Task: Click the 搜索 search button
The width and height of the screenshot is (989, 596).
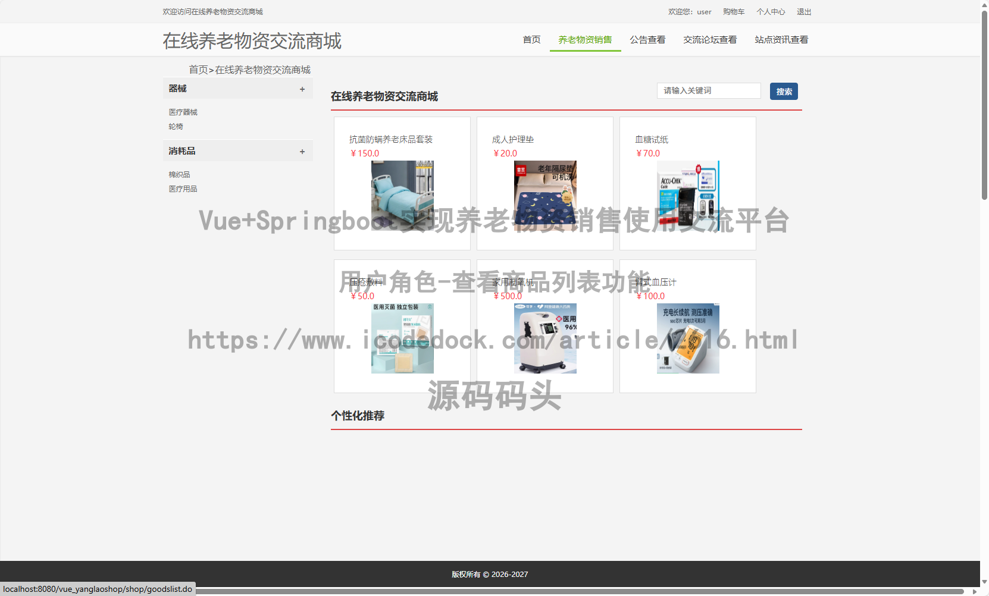Action: (784, 91)
